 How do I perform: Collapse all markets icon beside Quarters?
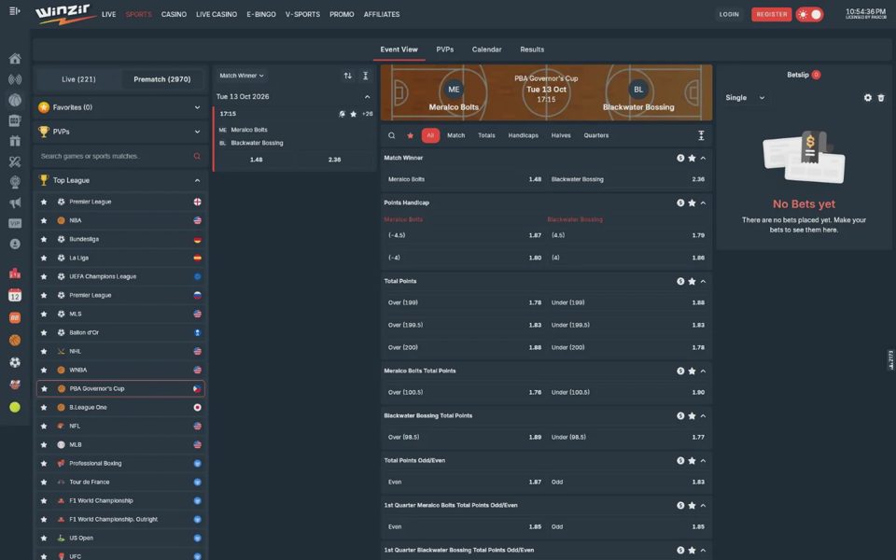(x=701, y=135)
